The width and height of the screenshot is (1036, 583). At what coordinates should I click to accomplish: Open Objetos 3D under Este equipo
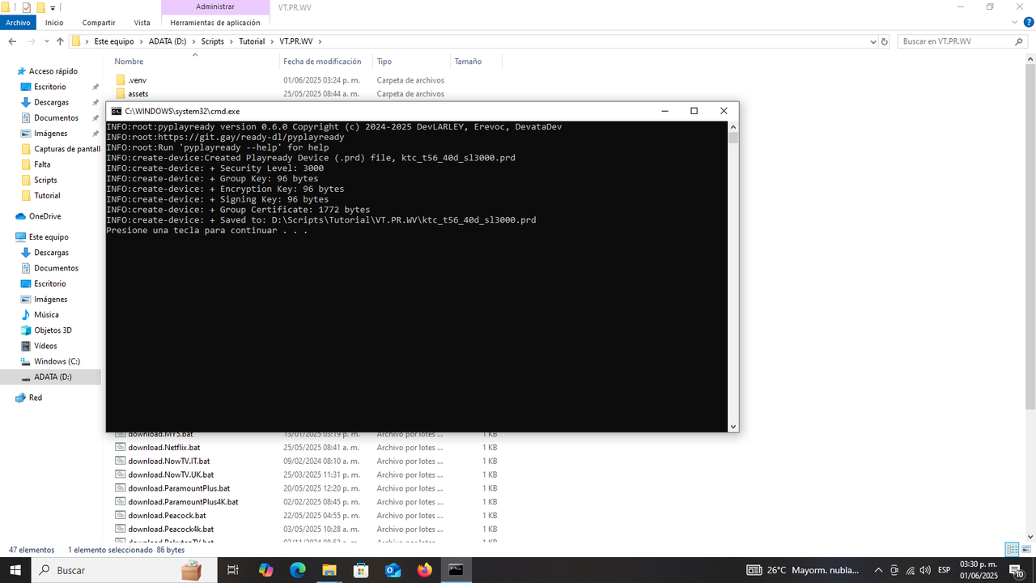tap(53, 330)
